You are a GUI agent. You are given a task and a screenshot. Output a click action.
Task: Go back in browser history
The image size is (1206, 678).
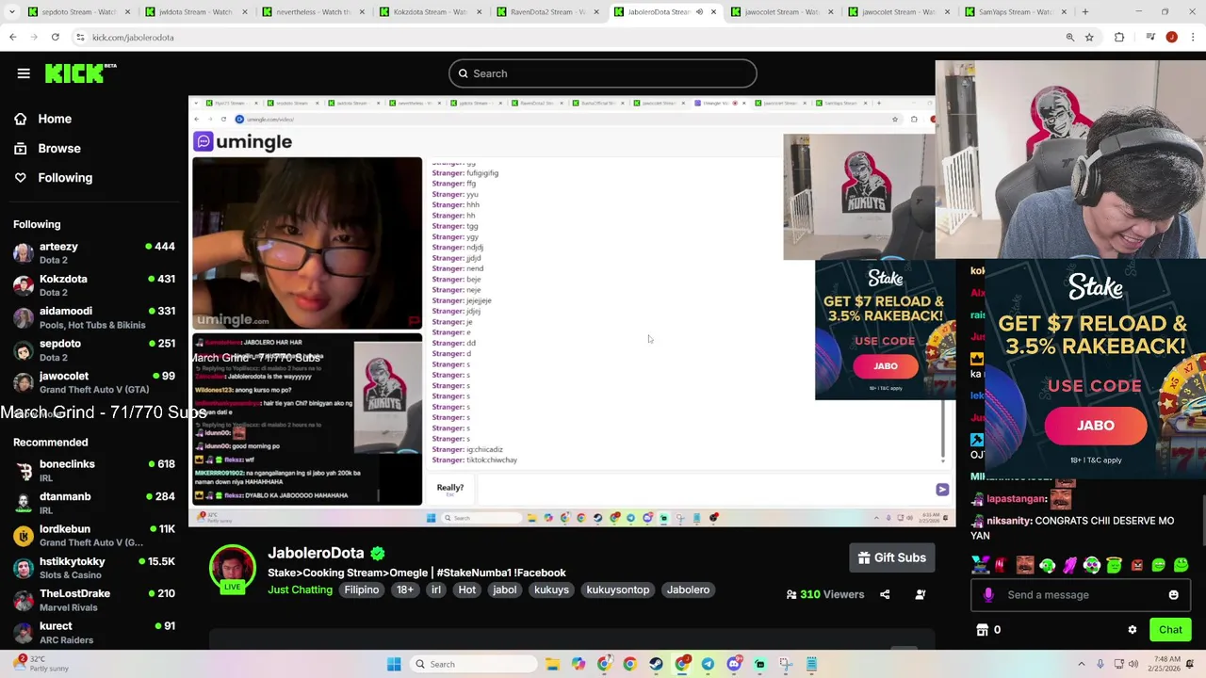[12, 37]
